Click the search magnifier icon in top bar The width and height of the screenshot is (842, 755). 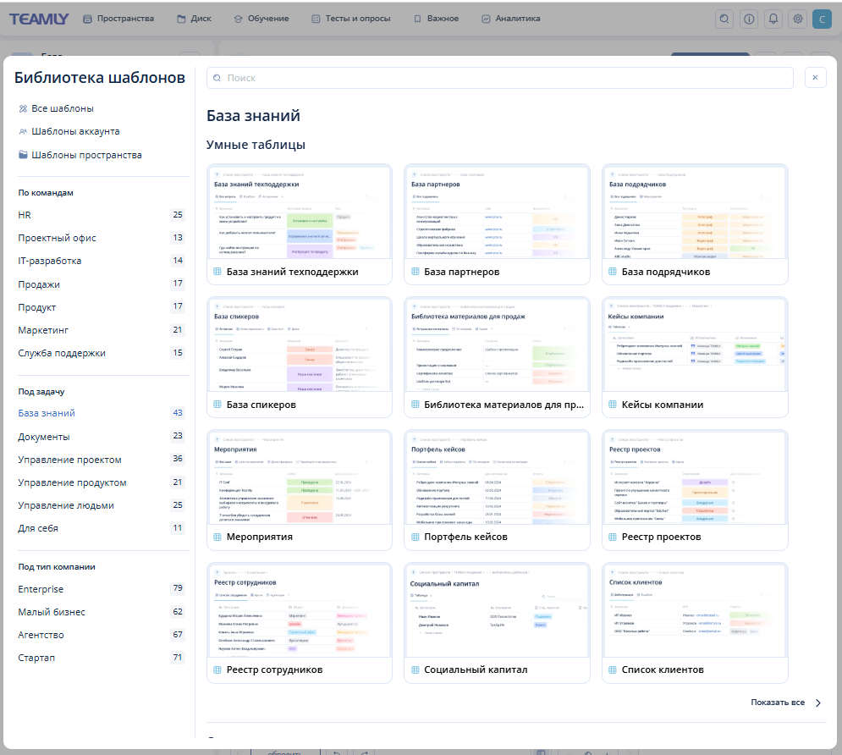[724, 19]
